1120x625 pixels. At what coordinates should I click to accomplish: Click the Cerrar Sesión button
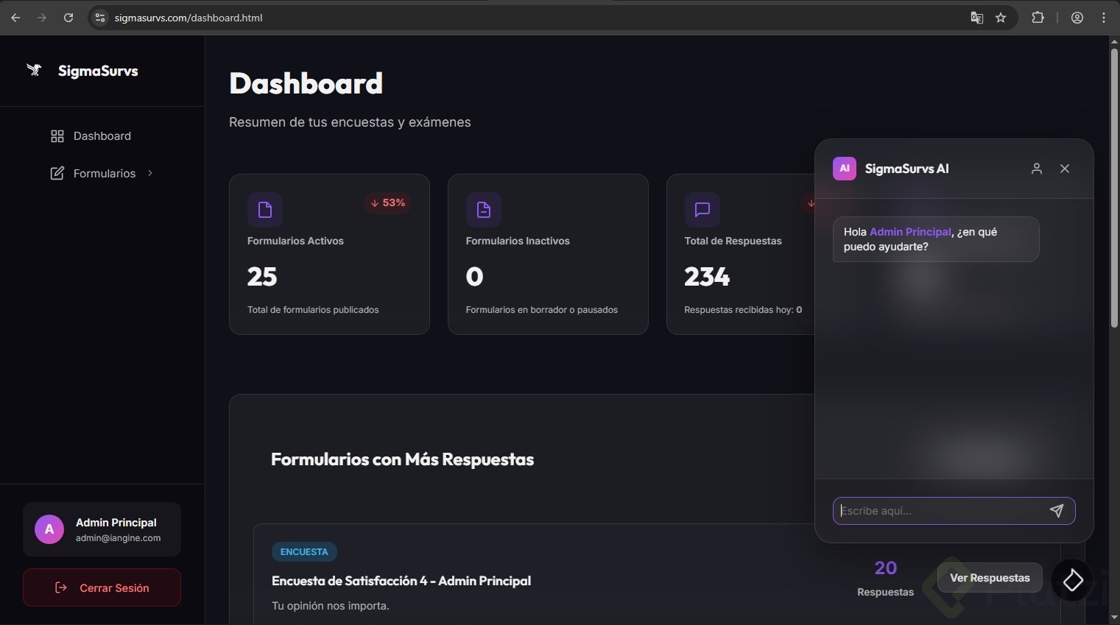[102, 587]
